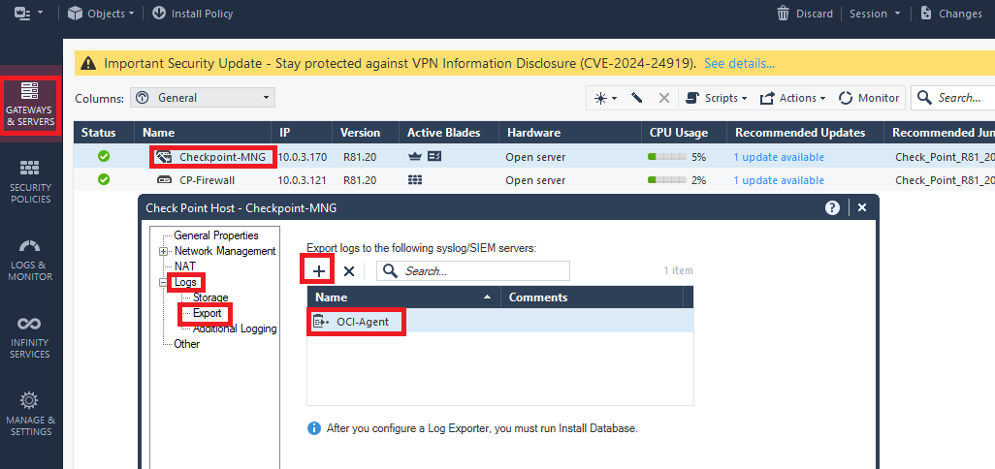
Task: Click the pencil edit icon in gateway toolbar
Action: coord(637,98)
